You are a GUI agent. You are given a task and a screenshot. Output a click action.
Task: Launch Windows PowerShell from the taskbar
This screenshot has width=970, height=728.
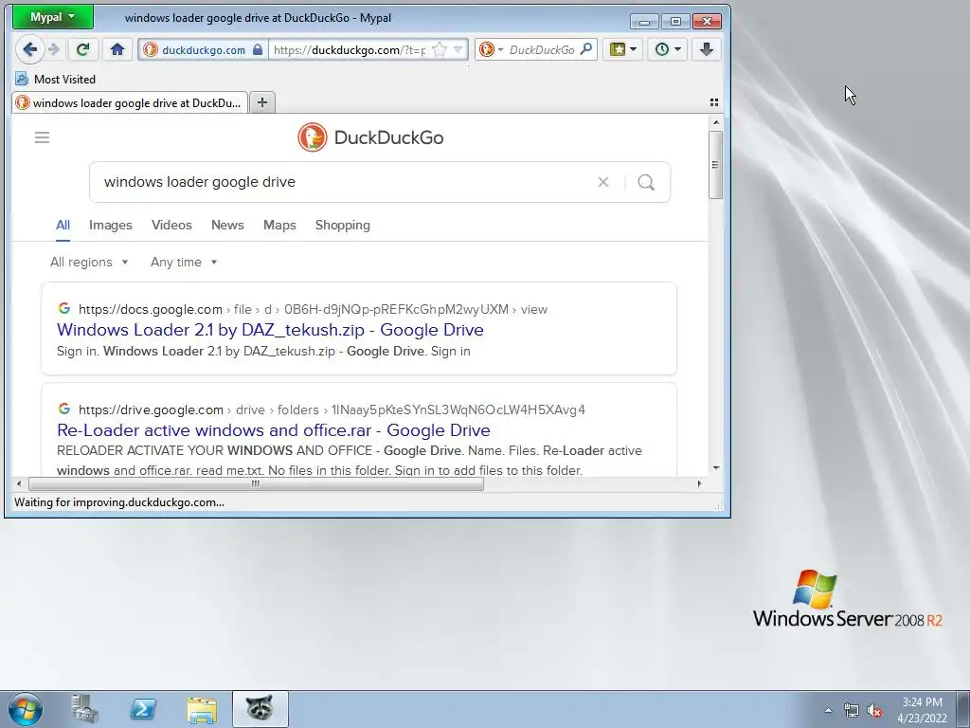(144, 709)
